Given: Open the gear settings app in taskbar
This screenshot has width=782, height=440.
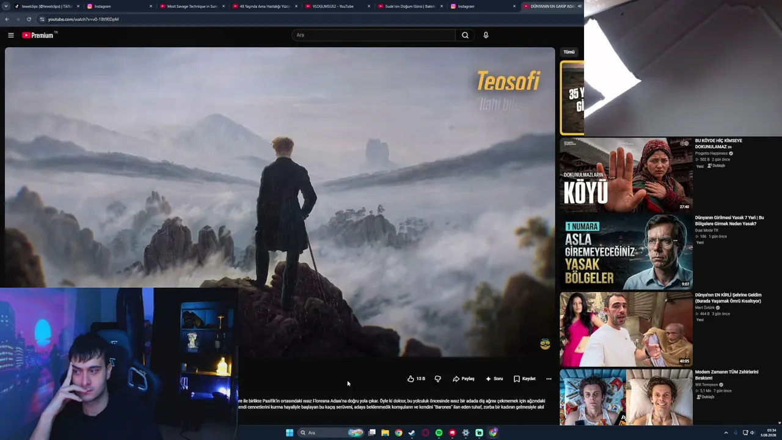Looking at the screenshot, I should (x=466, y=433).
